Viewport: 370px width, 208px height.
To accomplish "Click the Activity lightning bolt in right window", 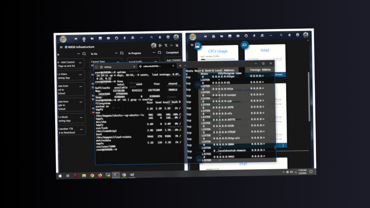I will point(254,36).
